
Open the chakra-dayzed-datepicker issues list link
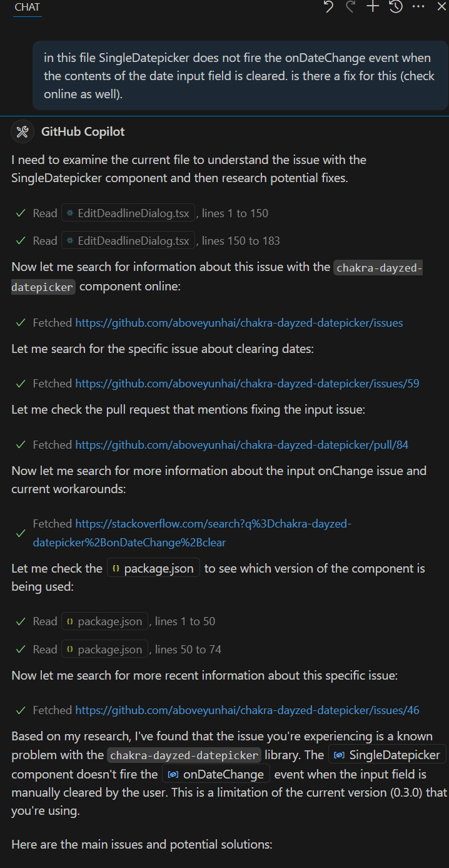tap(239, 323)
